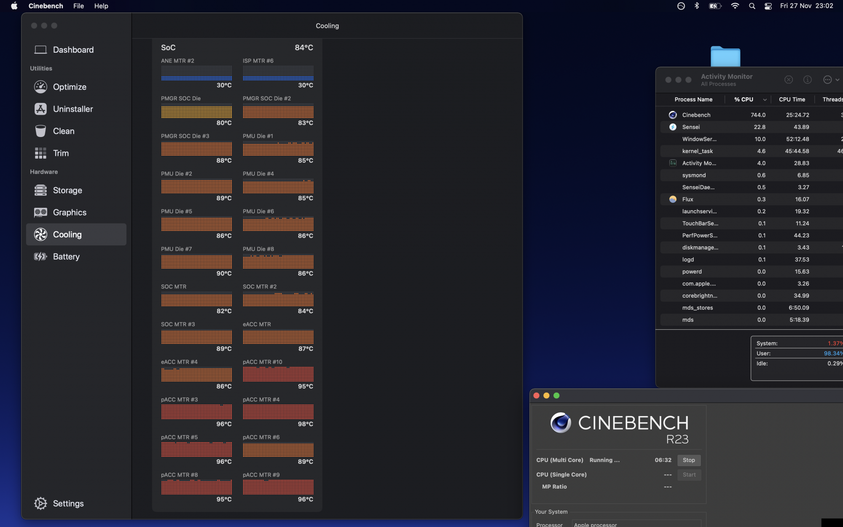Stop the Multi Core benchmark
843x527 pixels.
pyautogui.click(x=689, y=460)
